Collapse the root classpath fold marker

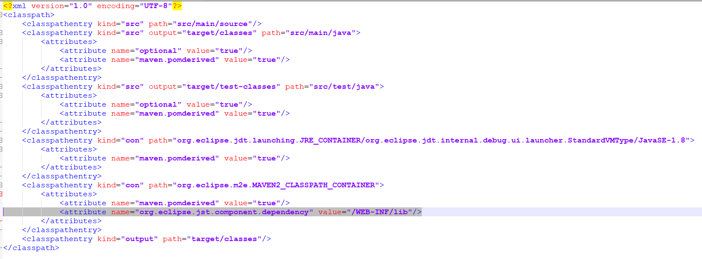pos(1,15)
